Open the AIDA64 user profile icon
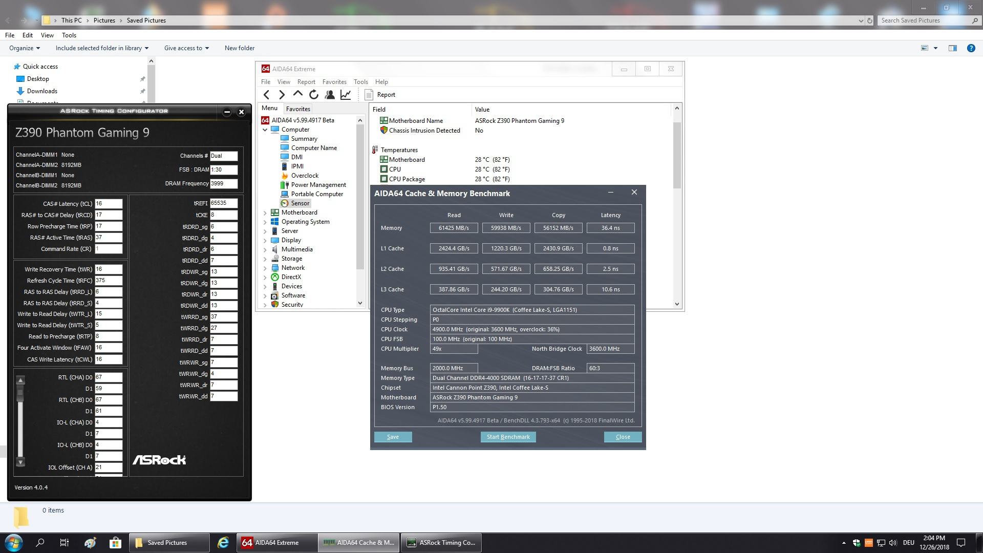This screenshot has height=553, width=983. 330,95
